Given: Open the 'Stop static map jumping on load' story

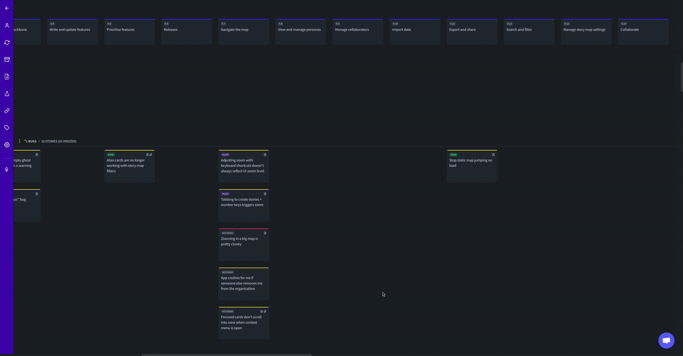Looking at the screenshot, I should (471, 166).
